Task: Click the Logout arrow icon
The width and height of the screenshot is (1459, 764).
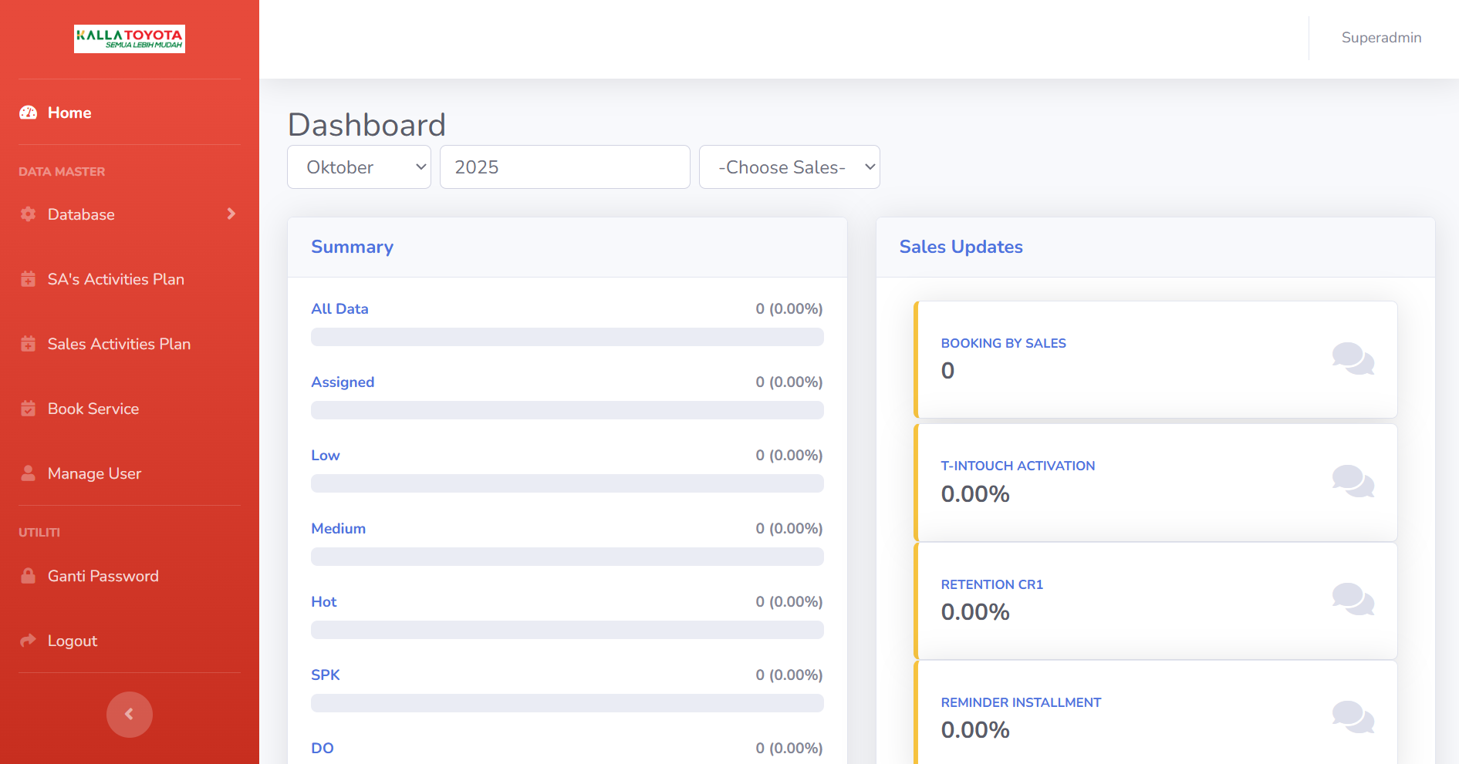Action: (29, 641)
